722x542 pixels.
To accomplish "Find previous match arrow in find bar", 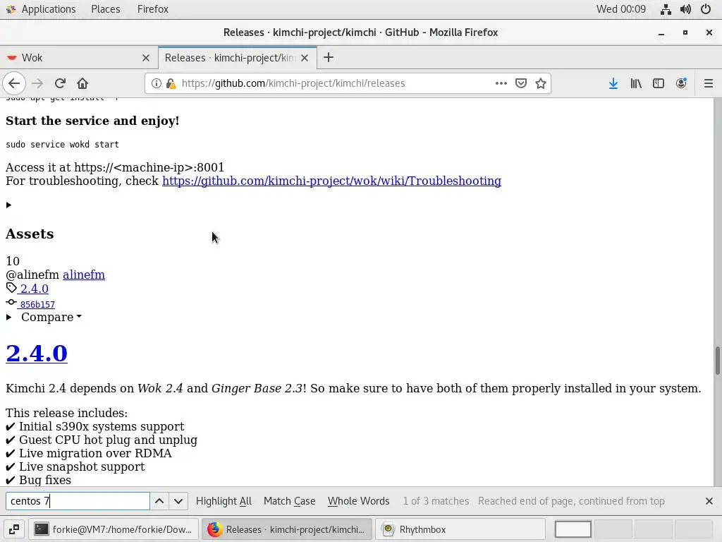I will [x=159, y=501].
